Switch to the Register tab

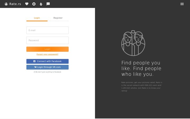(x=58, y=18)
